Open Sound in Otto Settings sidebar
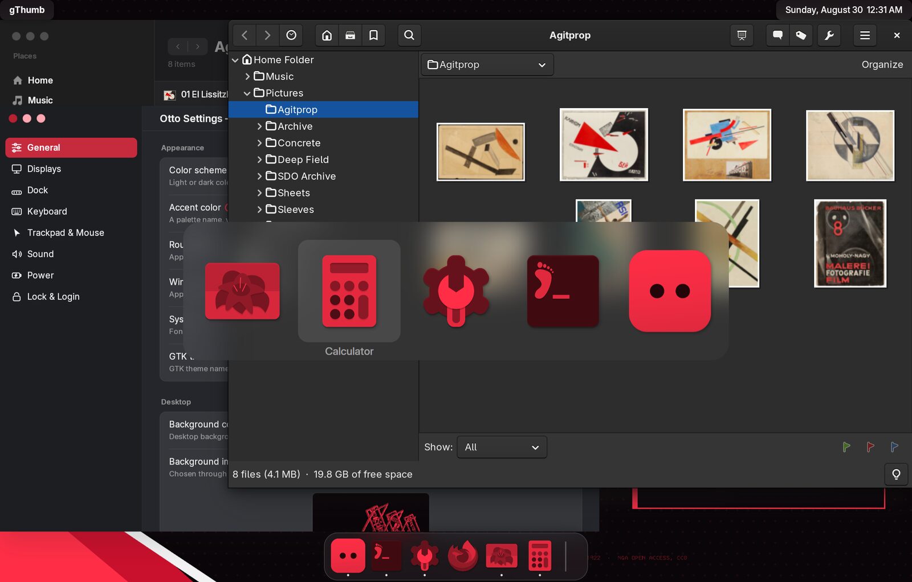Viewport: 912px width, 582px height. [71, 254]
